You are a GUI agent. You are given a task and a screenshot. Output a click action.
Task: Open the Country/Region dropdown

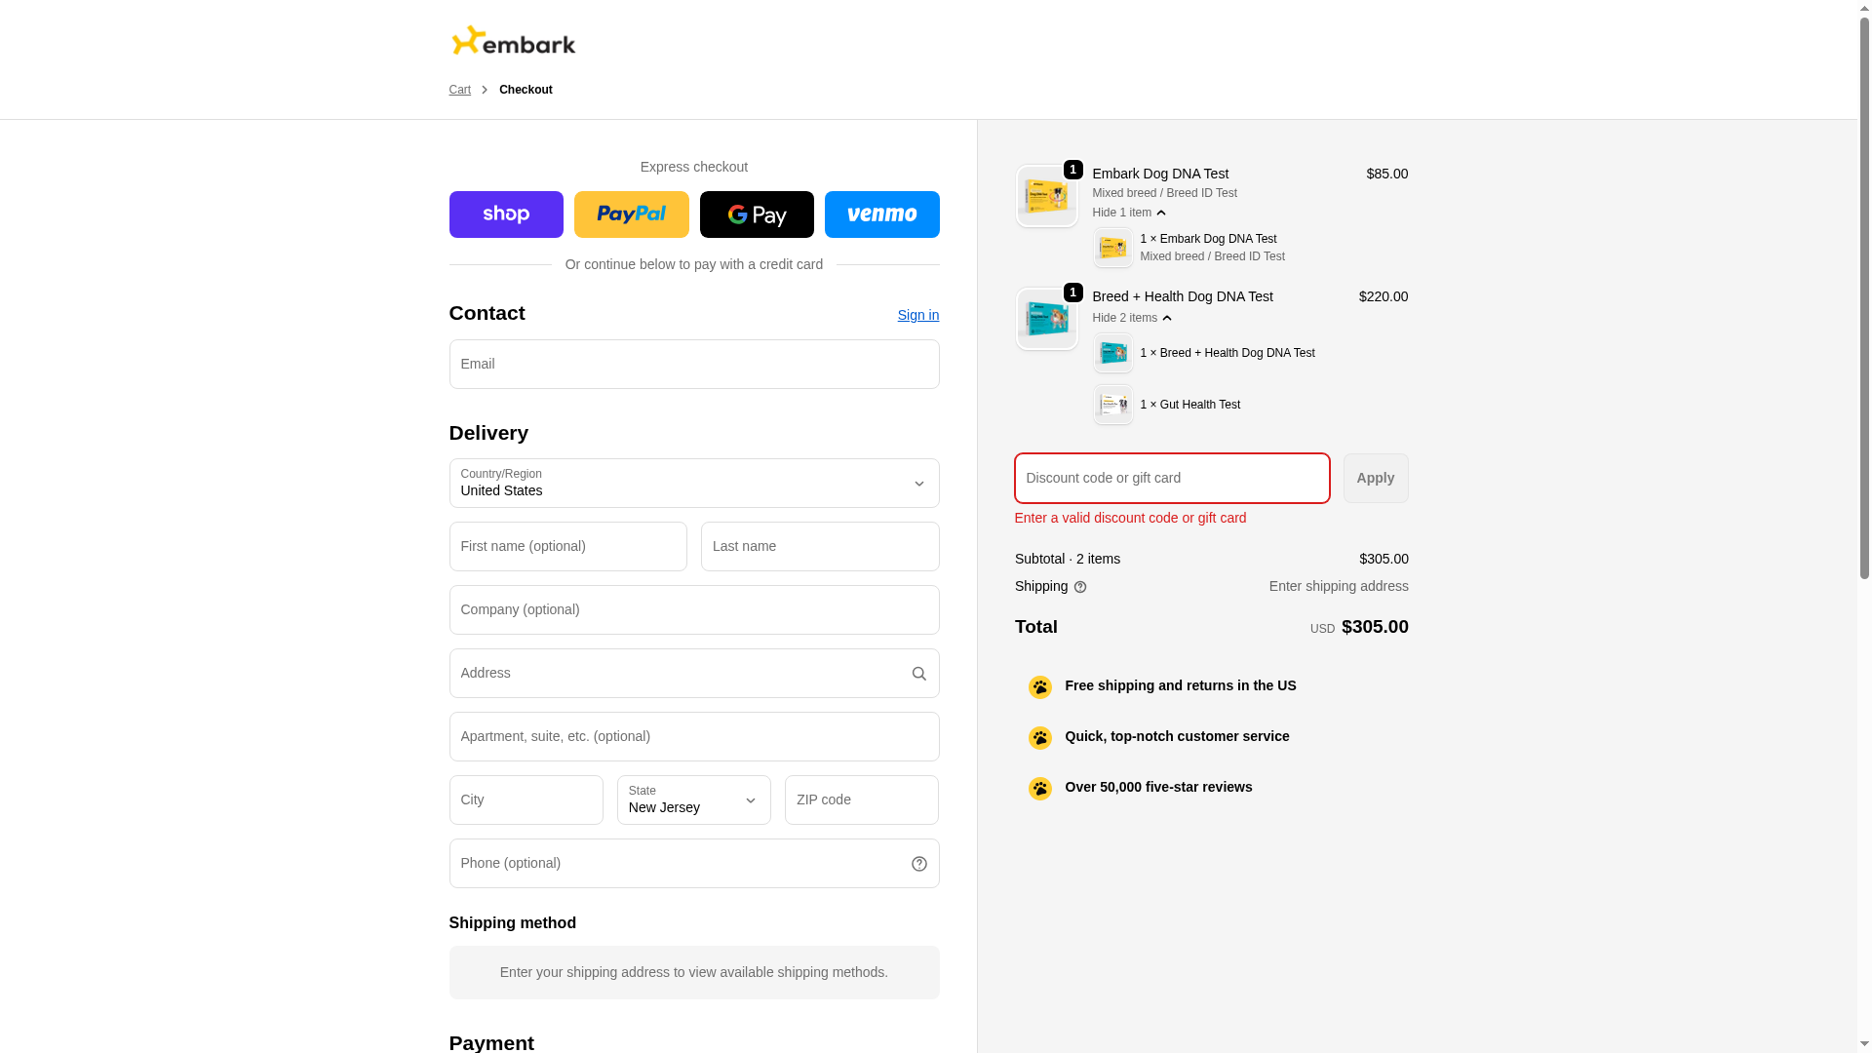(693, 484)
